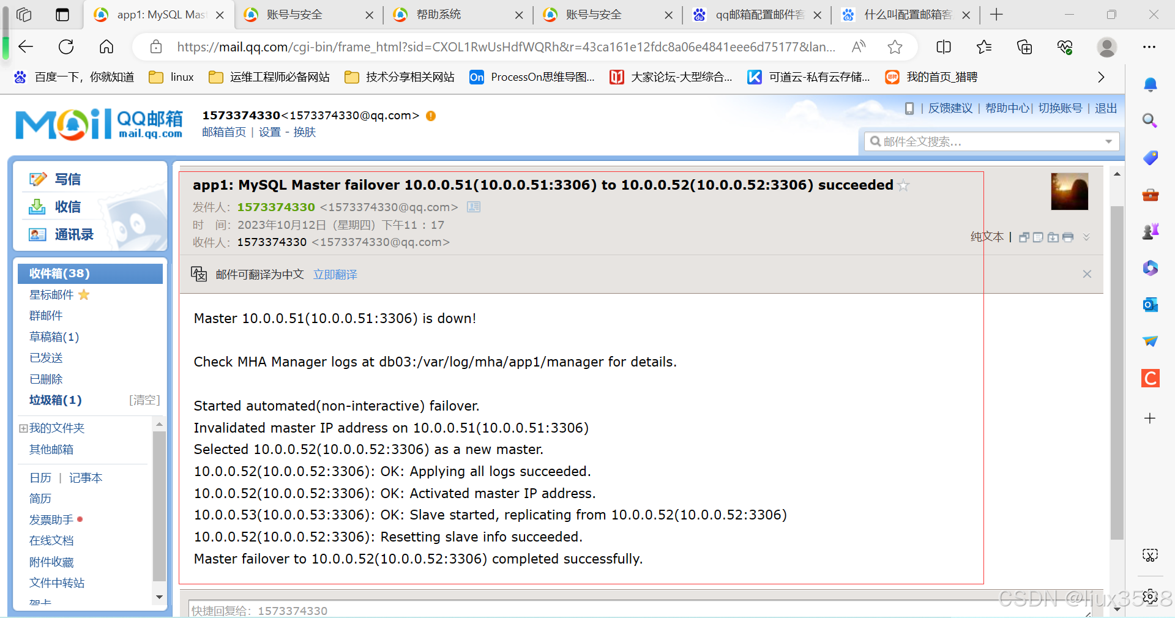Click 退出 to log out
This screenshot has width=1175, height=618.
click(x=1106, y=108)
